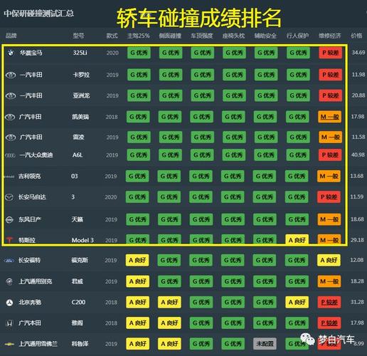The image size is (367, 356).
Task: Click the Audi rings logo in A6L row
Action: point(10,155)
